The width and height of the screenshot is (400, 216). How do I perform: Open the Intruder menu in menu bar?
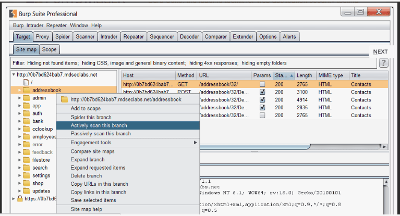click(x=35, y=26)
